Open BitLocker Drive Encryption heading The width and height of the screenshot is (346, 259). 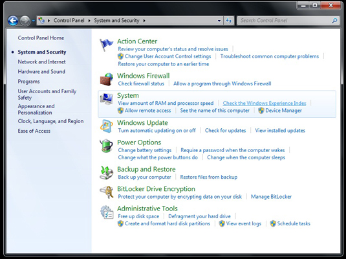(156, 189)
